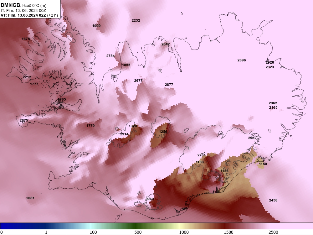Select the 2754 map label
313x235 pixels.
(110, 56)
